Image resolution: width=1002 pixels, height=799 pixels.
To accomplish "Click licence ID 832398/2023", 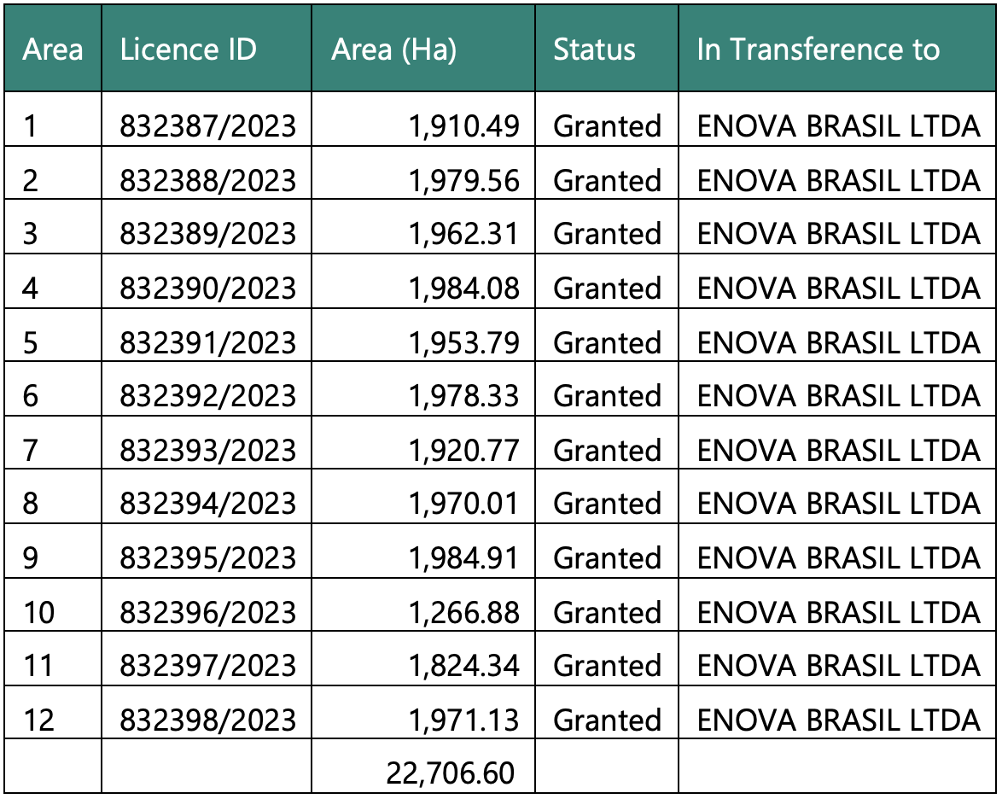I will (207, 720).
